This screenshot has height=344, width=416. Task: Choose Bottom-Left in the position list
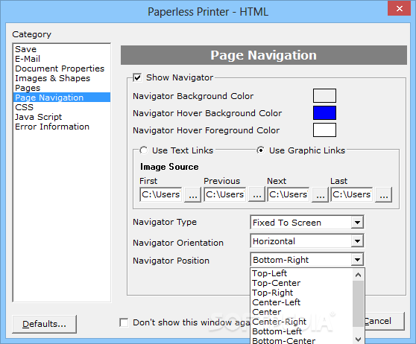coord(302,331)
